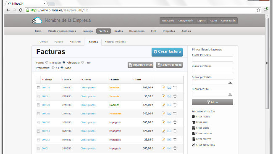Screen dimensions: 273x154
Task: Switch to the Facturas Periódicas tab
Action: [x=115, y=42]
